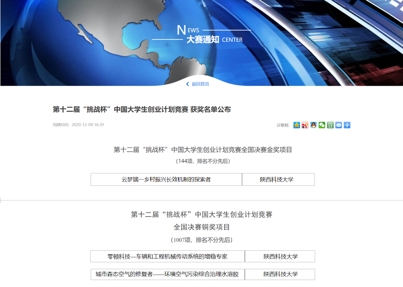Share article by email envelope icon

point(339,125)
